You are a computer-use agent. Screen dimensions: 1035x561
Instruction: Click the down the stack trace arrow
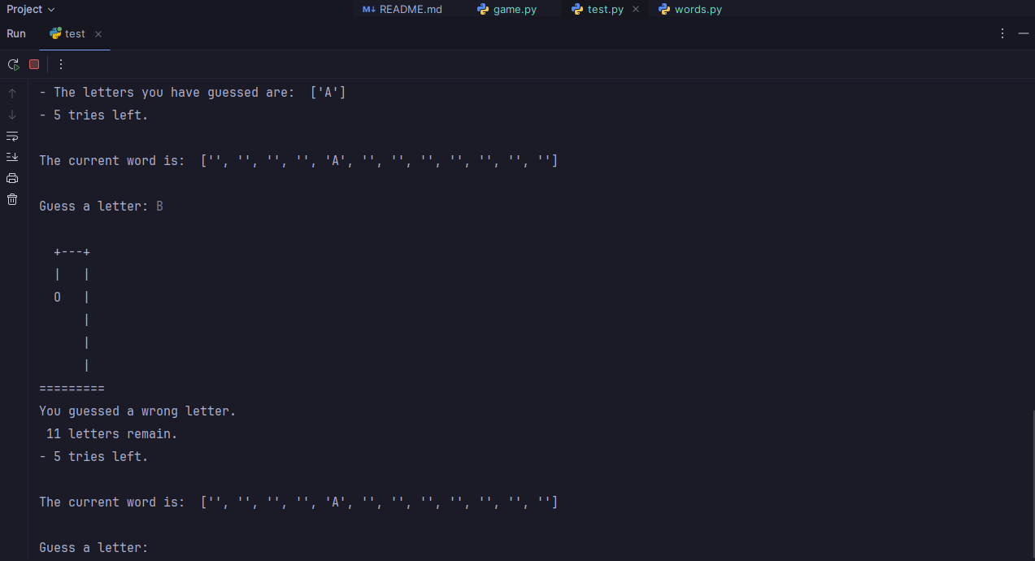coord(12,115)
